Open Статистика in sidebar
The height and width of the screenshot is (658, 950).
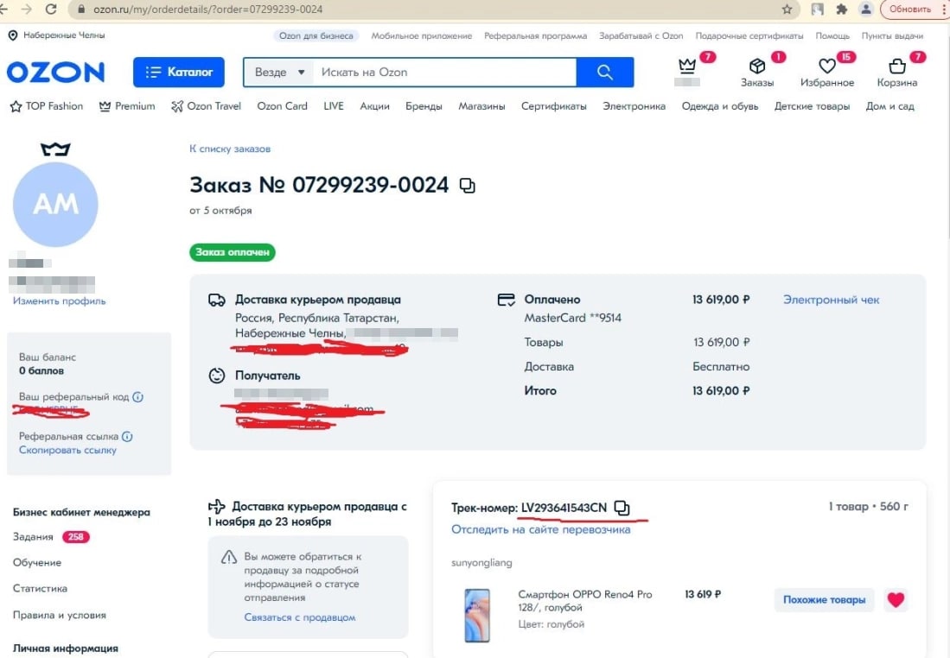click(40, 588)
